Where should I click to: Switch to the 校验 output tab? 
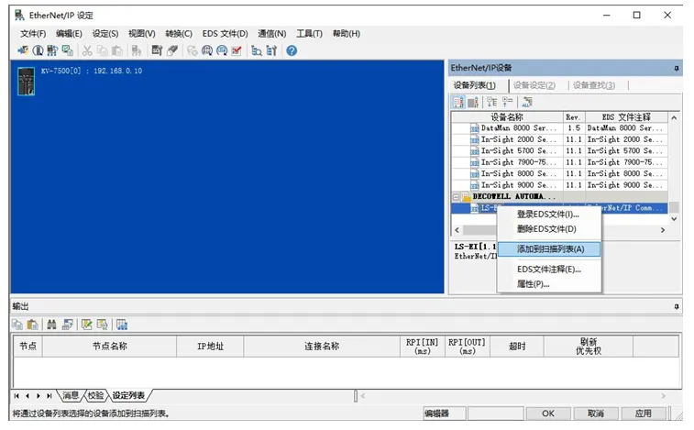pos(95,395)
